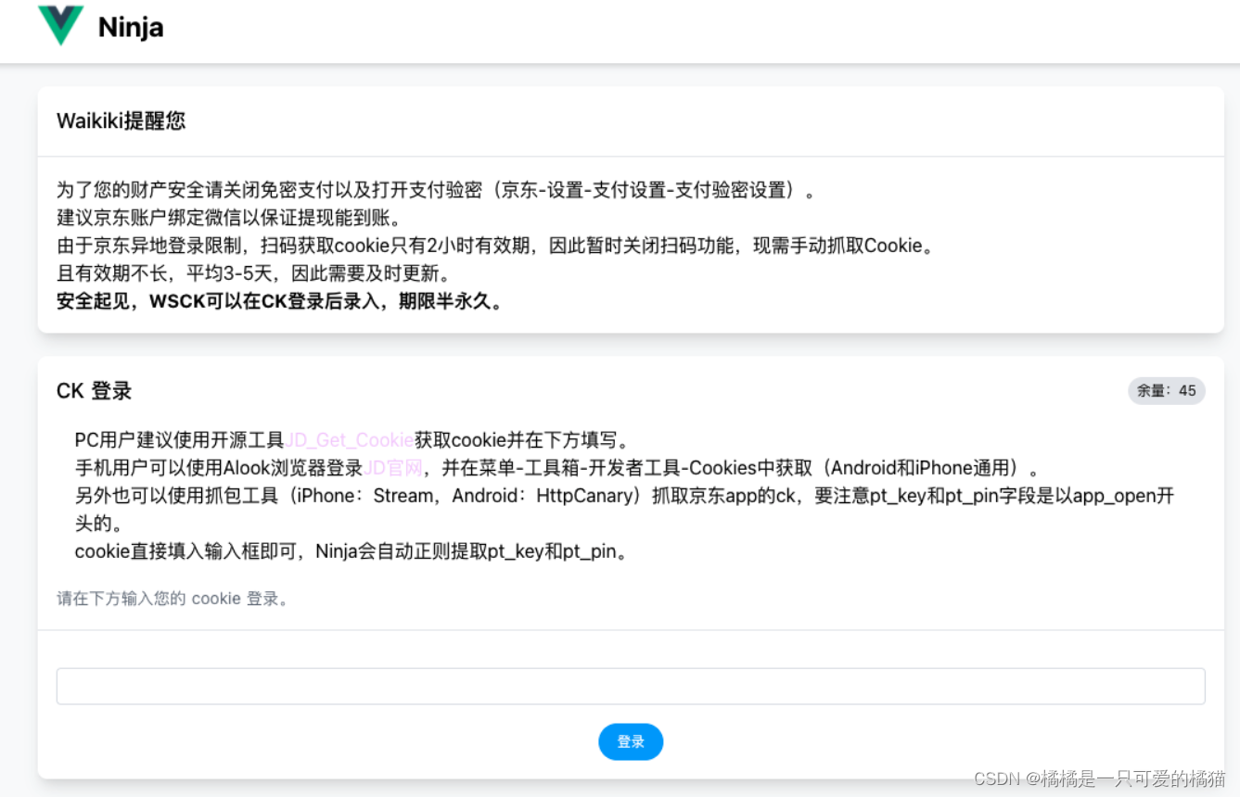Select the Waikiki提醒您 heading

[x=121, y=121]
